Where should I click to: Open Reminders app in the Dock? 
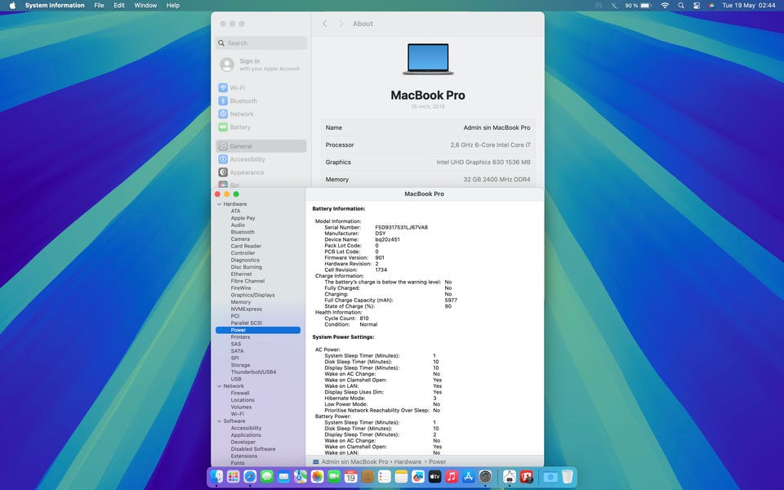click(x=385, y=476)
